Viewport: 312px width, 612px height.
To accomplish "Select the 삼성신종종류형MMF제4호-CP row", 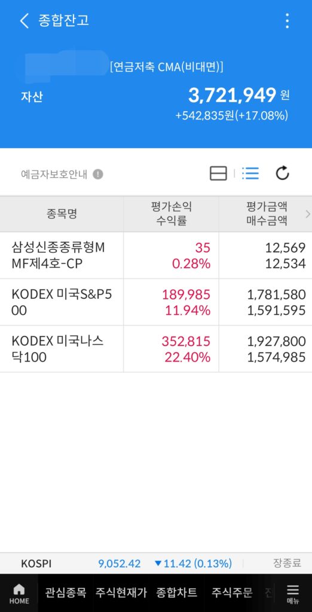I will tap(156, 256).
